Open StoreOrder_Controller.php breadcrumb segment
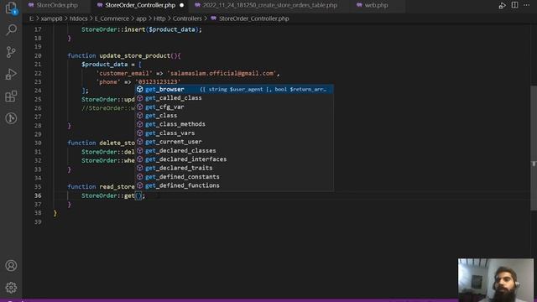 pyautogui.click(x=253, y=18)
